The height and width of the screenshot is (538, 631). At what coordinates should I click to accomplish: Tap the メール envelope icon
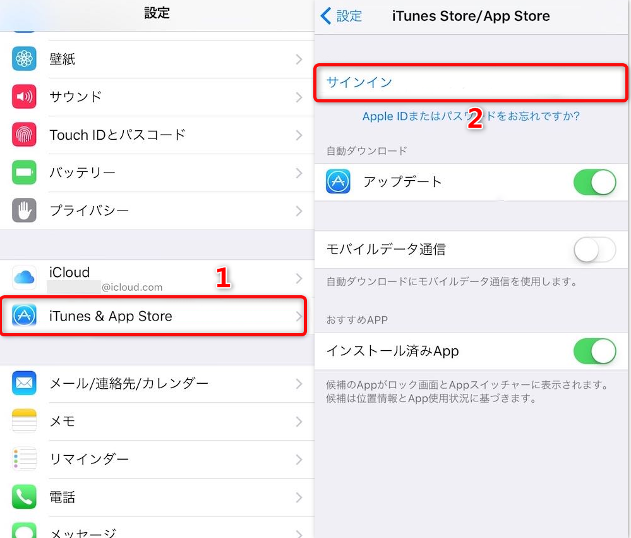click(x=24, y=383)
